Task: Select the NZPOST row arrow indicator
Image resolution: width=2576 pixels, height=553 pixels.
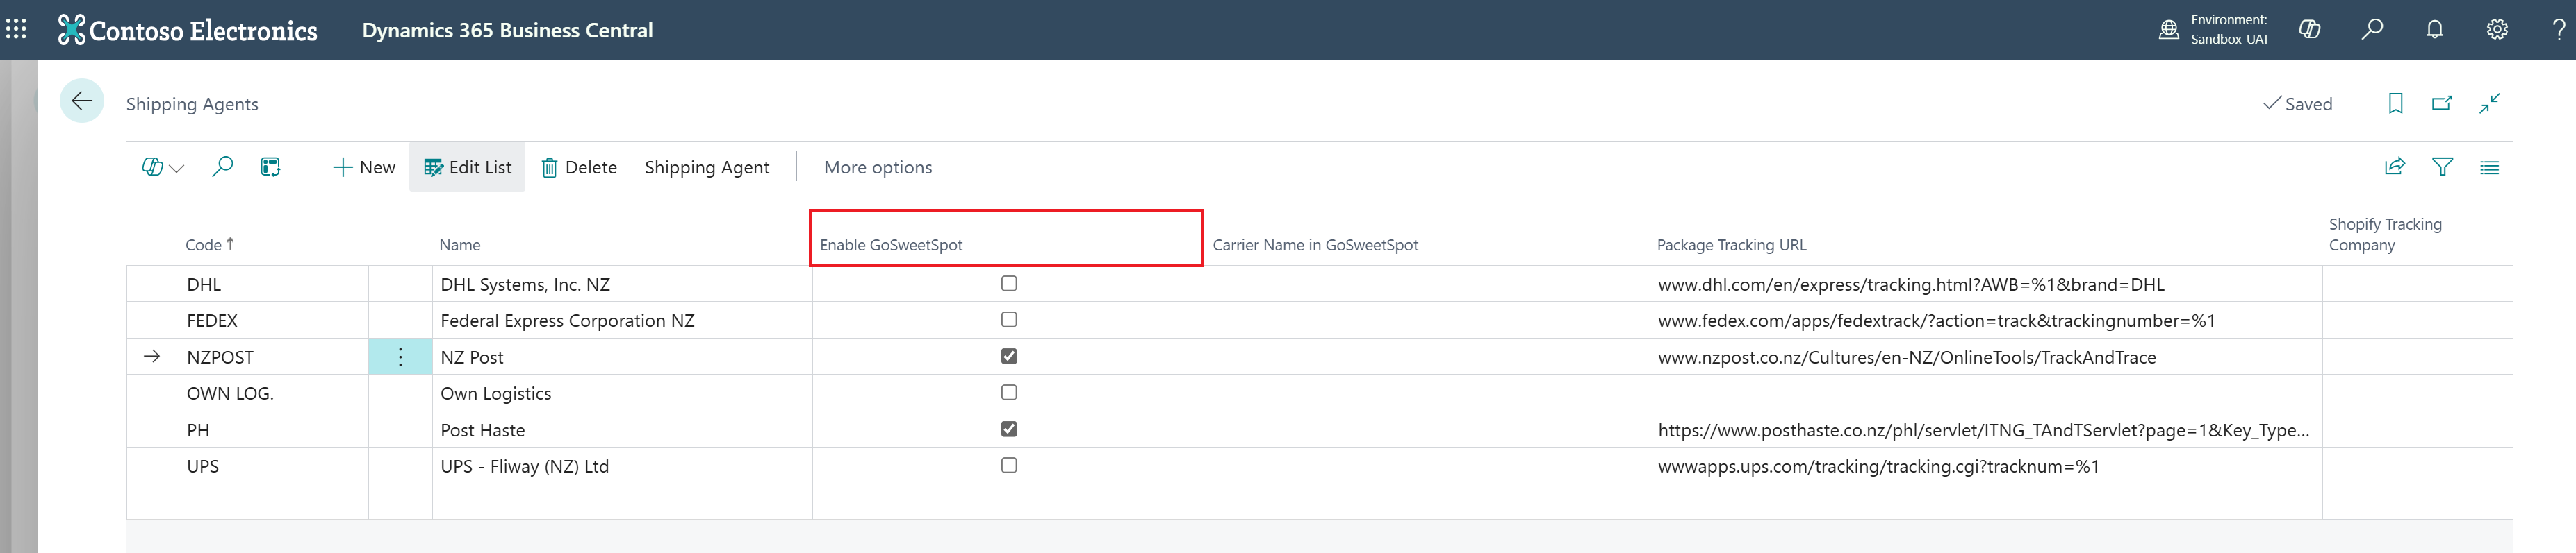Action: pos(152,357)
